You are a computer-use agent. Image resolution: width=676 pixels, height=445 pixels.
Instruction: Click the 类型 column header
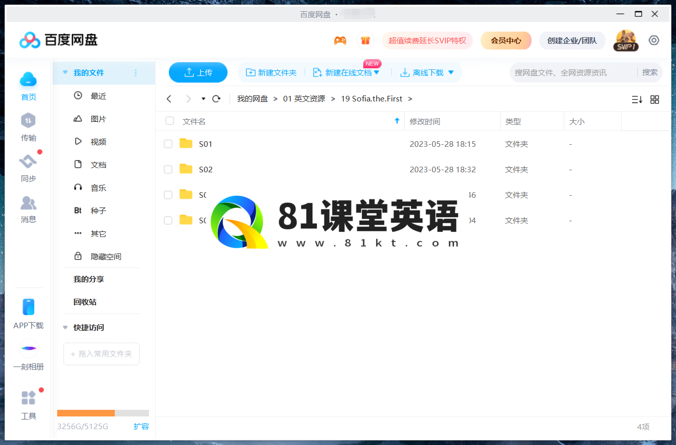[513, 121]
